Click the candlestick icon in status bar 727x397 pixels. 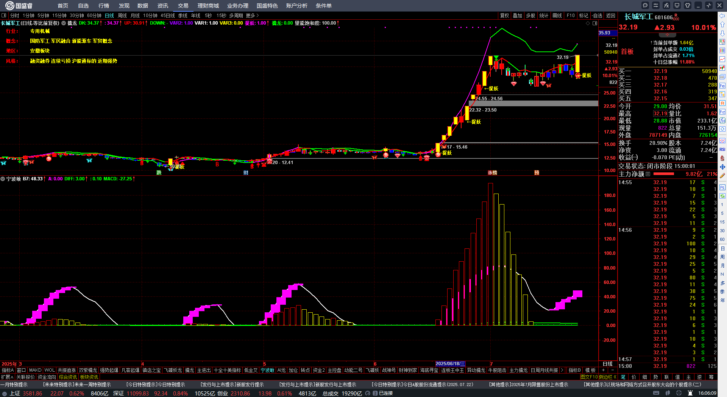[668, 393]
